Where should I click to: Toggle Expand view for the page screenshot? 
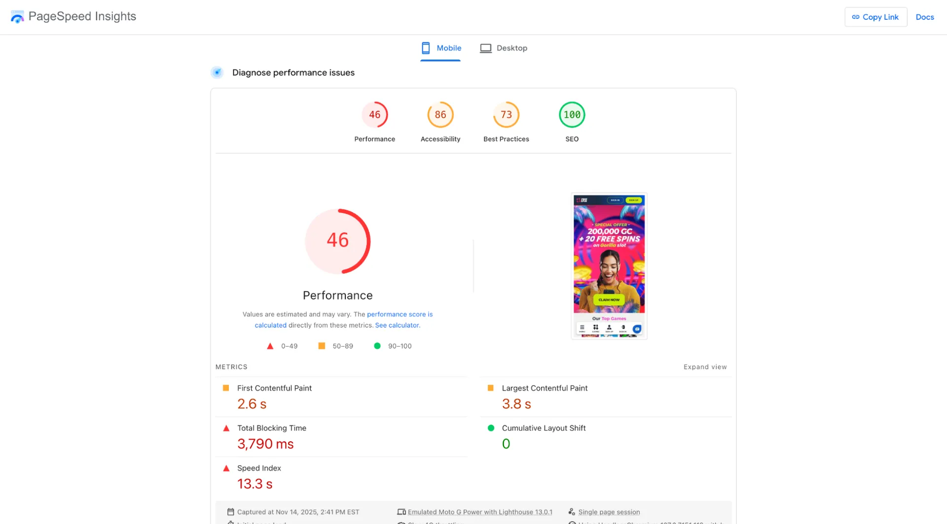point(705,367)
